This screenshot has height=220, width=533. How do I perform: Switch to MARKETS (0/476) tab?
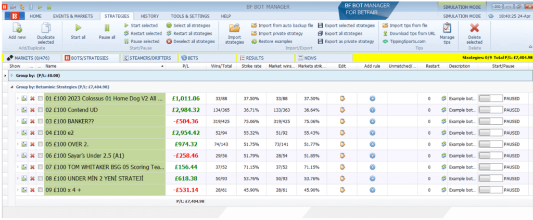point(32,58)
